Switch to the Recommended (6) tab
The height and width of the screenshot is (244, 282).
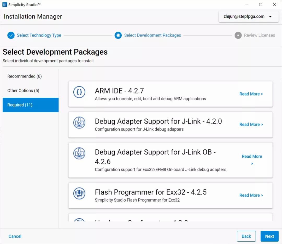click(31, 76)
